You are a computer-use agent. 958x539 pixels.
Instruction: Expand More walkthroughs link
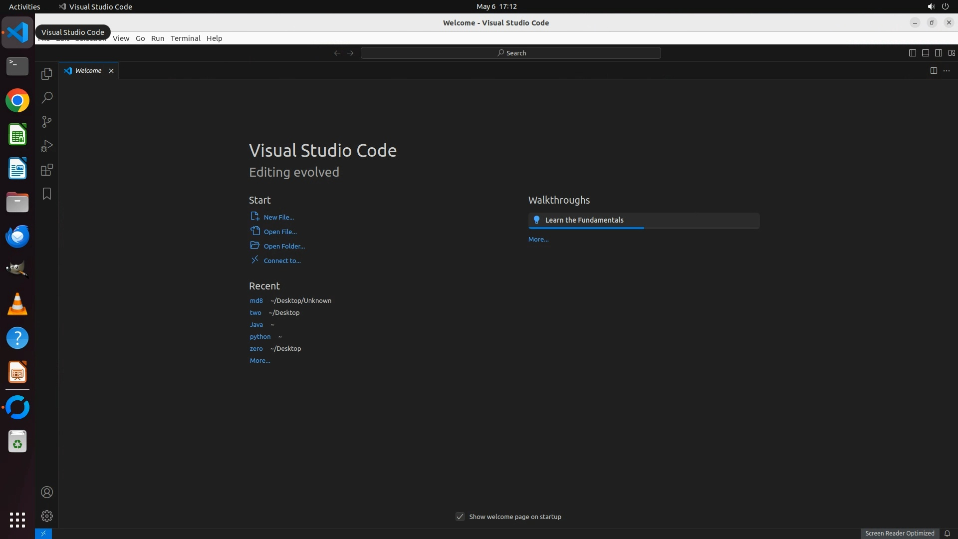(538, 239)
